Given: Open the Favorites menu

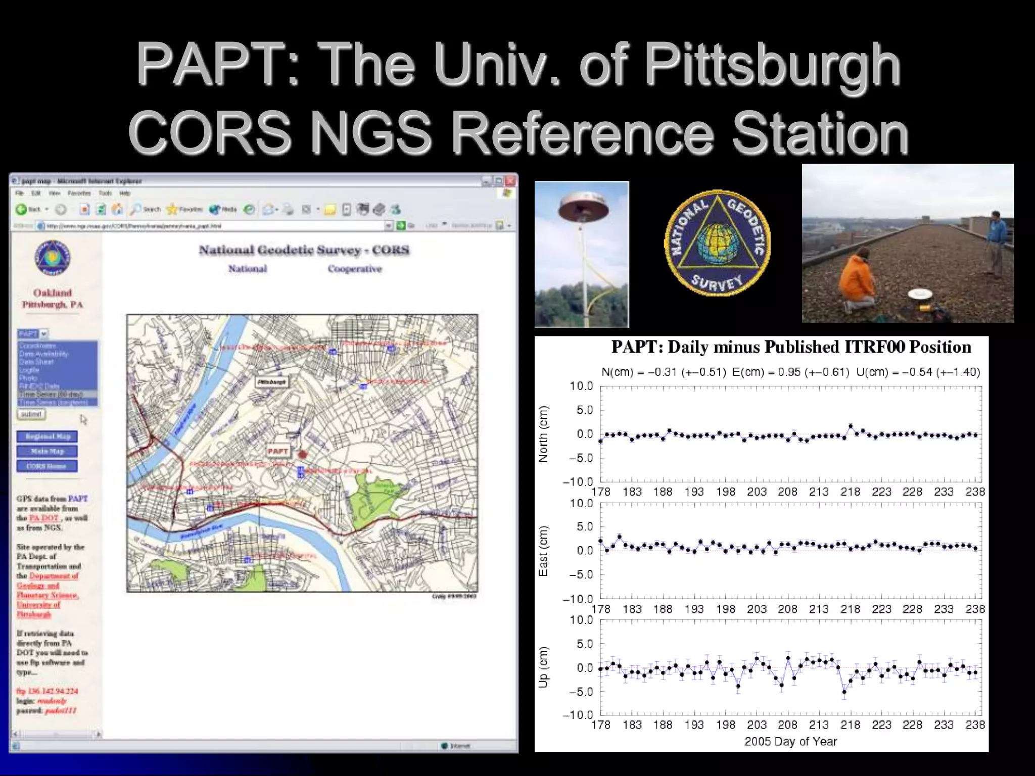Looking at the screenshot, I should [79, 193].
